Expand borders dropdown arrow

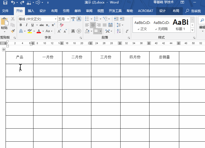click(100, 31)
